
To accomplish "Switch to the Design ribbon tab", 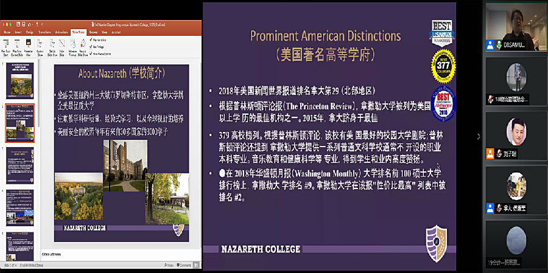I will point(30,32).
